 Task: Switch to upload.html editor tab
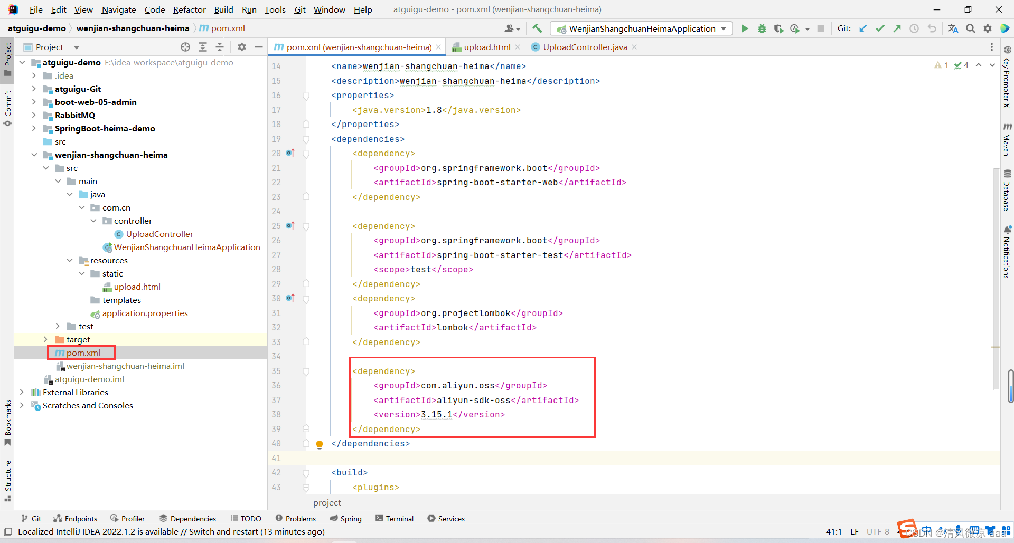click(487, 47)
